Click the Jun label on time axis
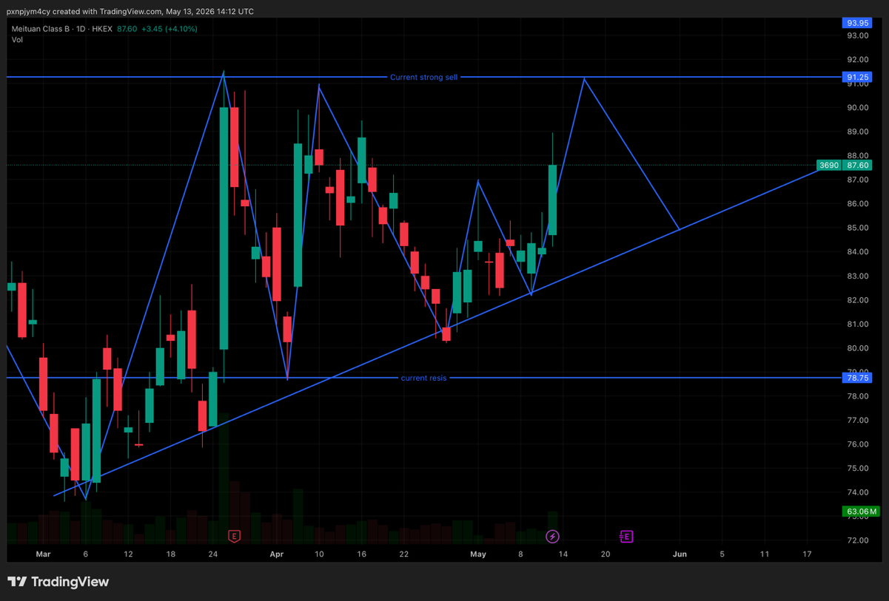Viewport: 889px width, 601px height. click(679, 554)
